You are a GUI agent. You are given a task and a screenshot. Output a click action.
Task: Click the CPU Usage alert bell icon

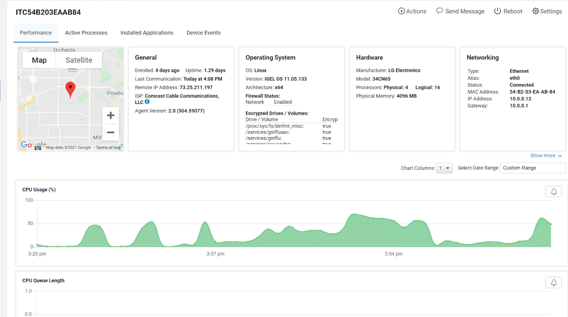tap(554, 192)
